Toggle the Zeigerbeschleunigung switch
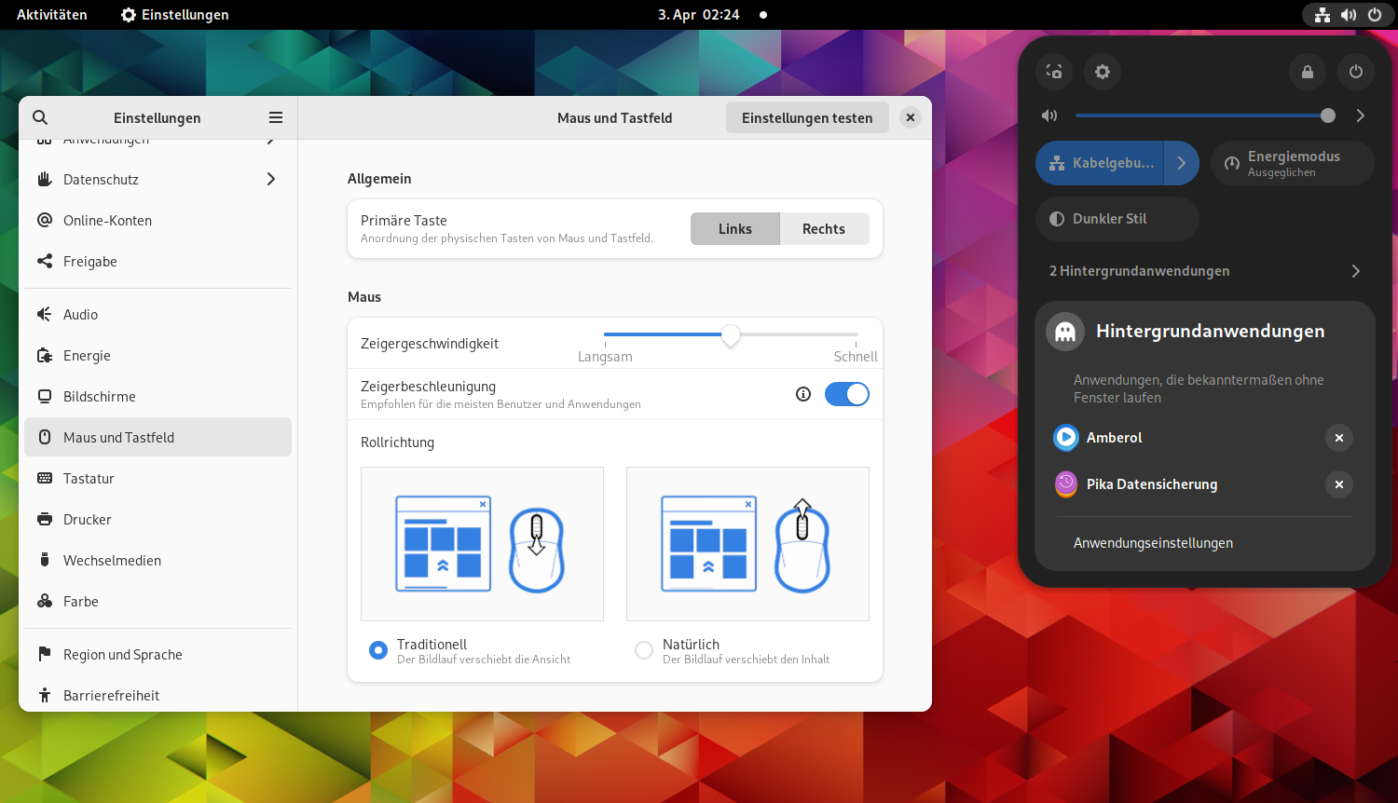The height and width of the screenshot is (803, 1398). tap(846, 394)
